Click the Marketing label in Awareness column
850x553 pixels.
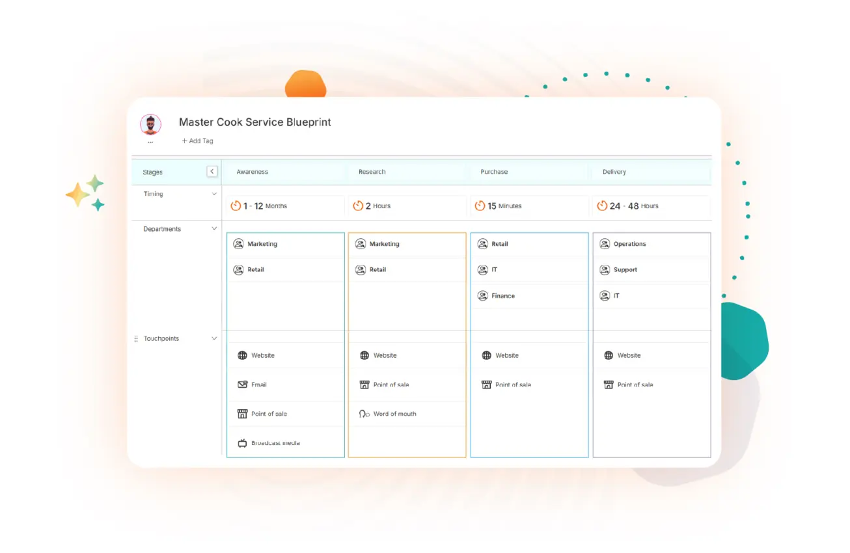point(262,244)
